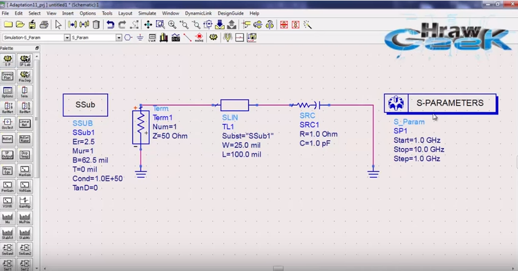Insert a ground symbol from the toolbar

click(140, 37)
